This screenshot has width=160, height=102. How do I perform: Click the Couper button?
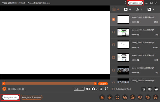coord(103,84)
